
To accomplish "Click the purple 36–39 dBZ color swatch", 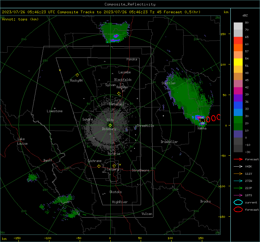I will 238,98.
